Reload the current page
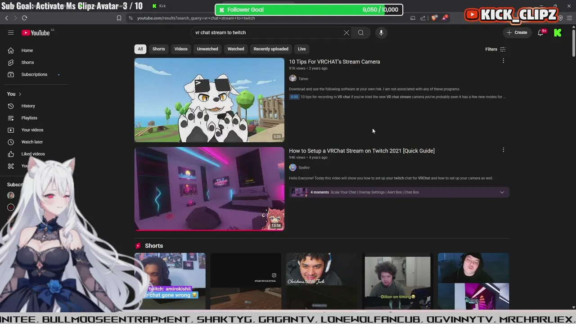Screen dimensions: 576x324 coord(24,18)
